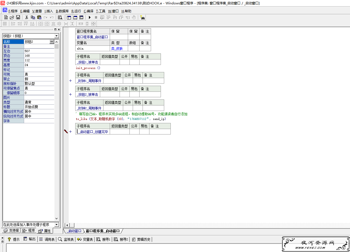Image resolution: width=350 pixels, height=252 pixels.
Task: Expand the _时钟1_周期事件 subroutine
Action: tap(70, 81)
